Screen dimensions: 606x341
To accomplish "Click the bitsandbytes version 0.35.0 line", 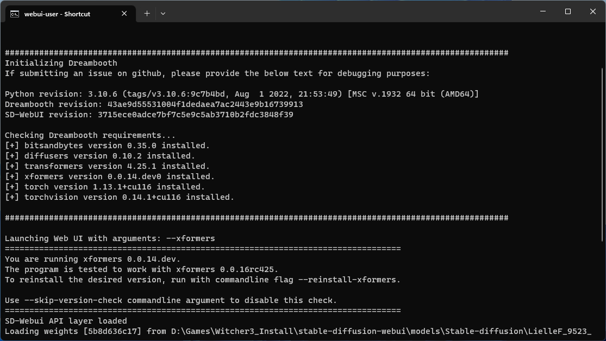I will pos(107,146).
